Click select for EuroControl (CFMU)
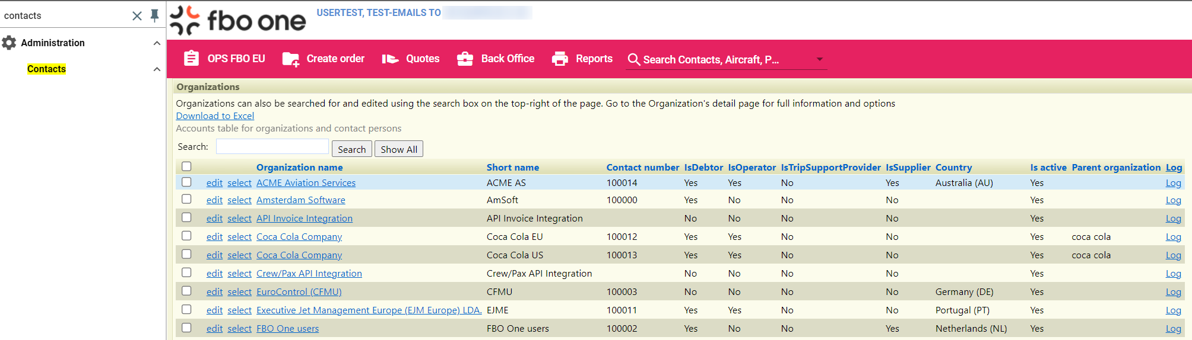Image resolution: width=1192 pixels, height=340 pixels. pyautogui.click(x=239, y=292)
